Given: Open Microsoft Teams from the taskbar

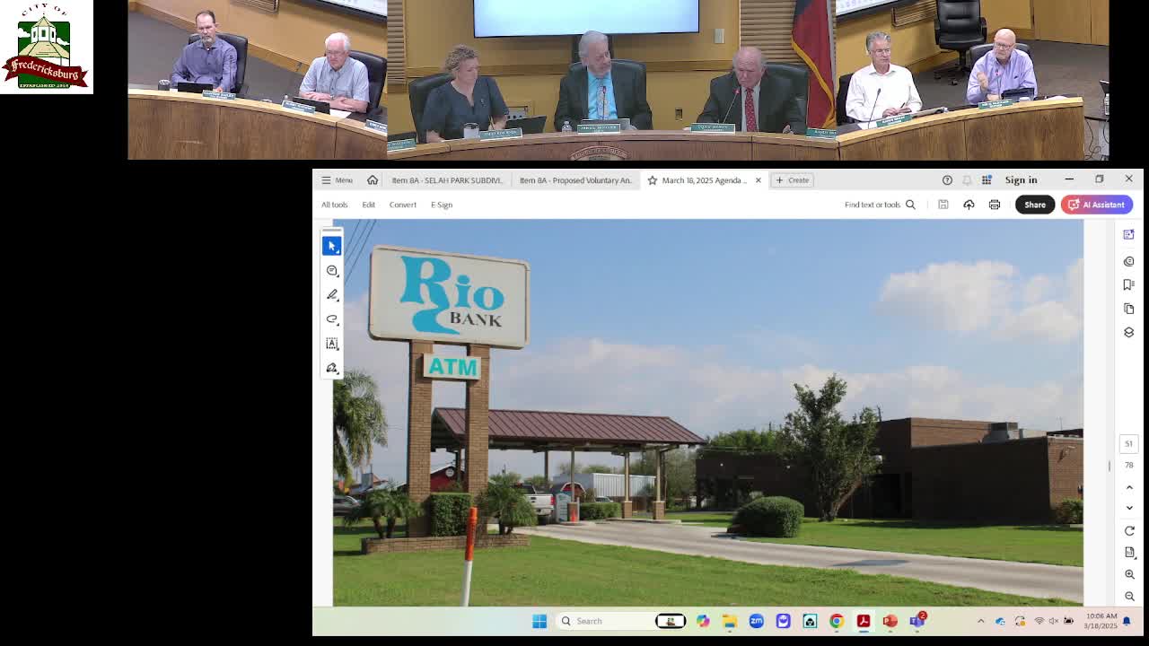Looking at the screenshot, I should (x=917, y=621).
